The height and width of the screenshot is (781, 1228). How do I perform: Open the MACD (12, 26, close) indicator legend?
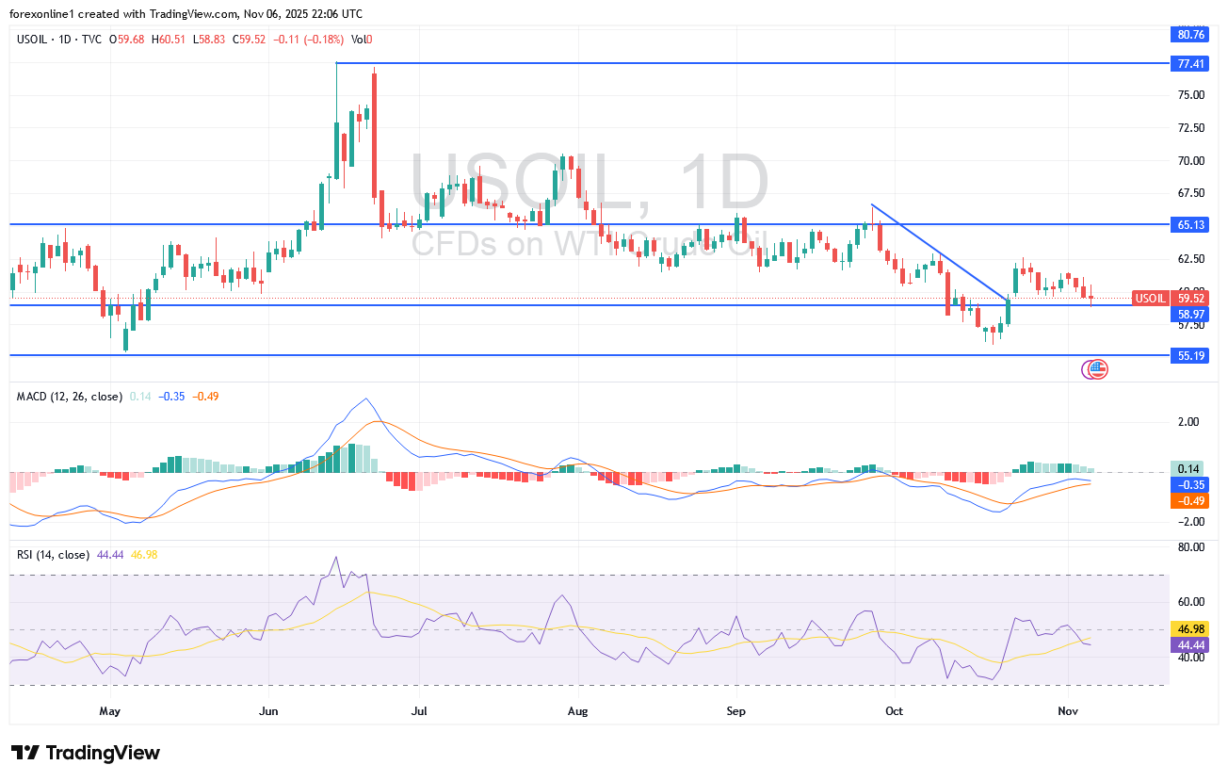point(69,397)
